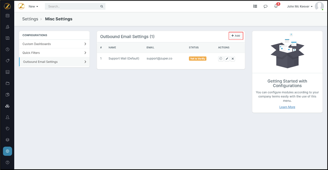Open John Mc Keever user menu

click(x=299, y=7)
